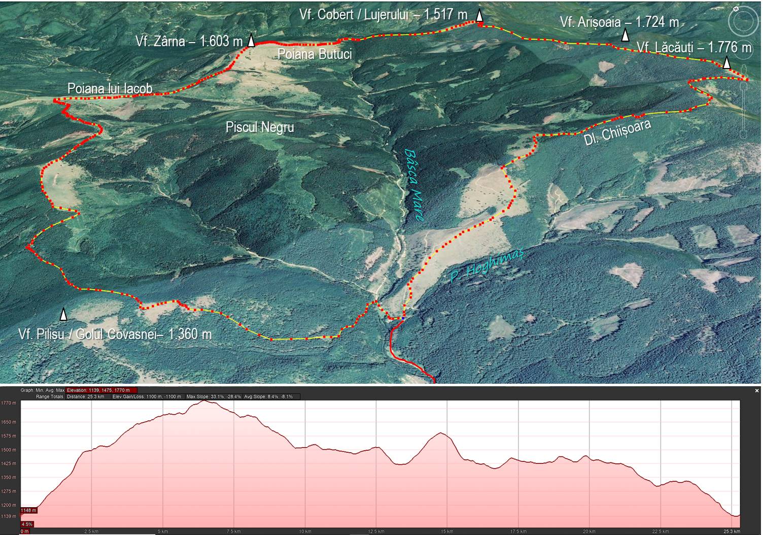Image resolution: width=763 pixels, height=535 pixels.
Task: Click the Elev Gain/Loss statistic
Action: [147, 396]
